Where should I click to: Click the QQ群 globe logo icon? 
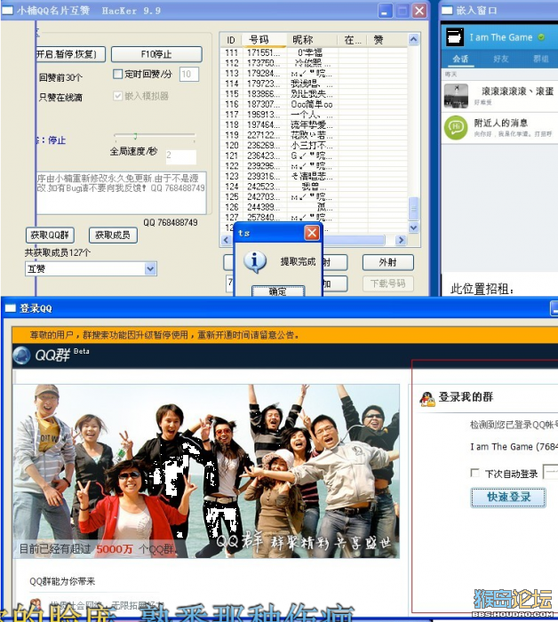tap(22, 355)
